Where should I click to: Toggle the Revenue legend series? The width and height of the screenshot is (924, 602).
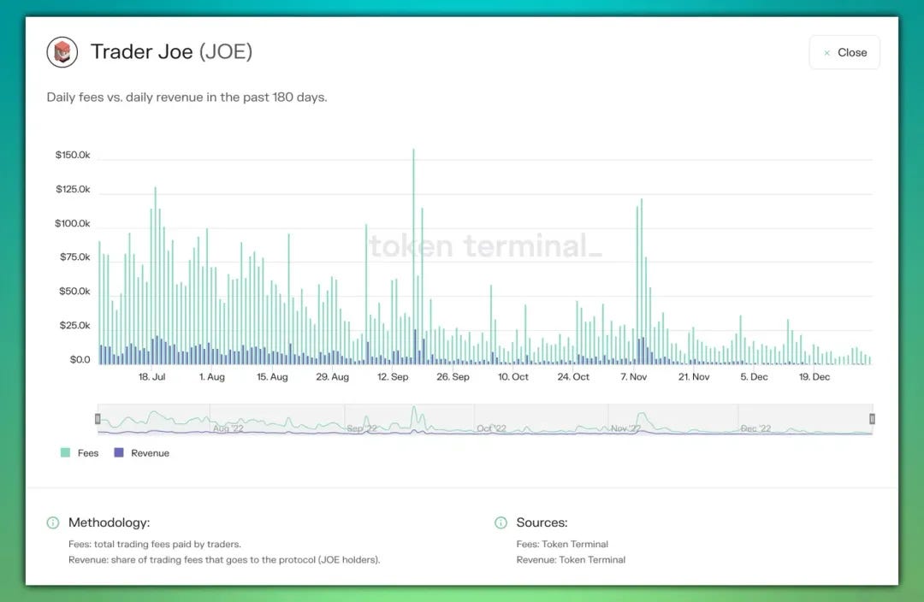click(x=142, y=453)
